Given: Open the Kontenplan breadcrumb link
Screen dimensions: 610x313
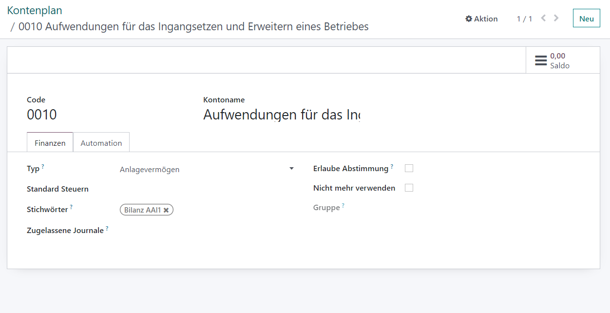Looking at the screenshot, I should point(35,10).
